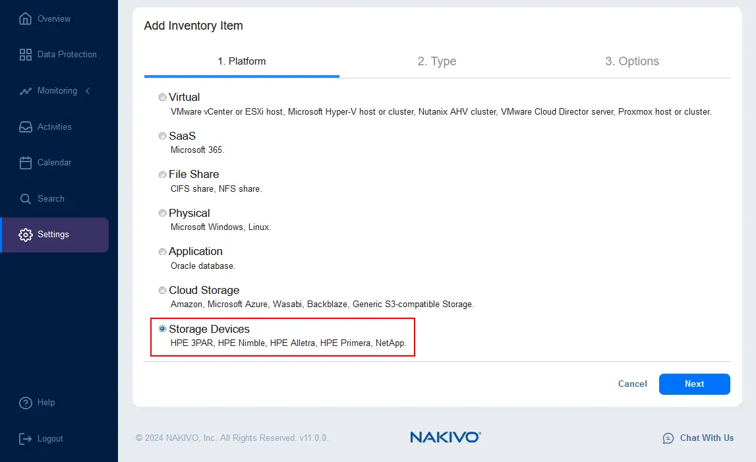Click the Virtual platform label
The width and height of the screenshot is (756, 462).
pos(184,98)
